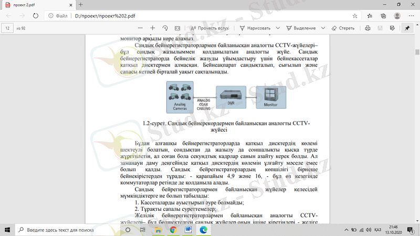Viewport: 420px width, 236px height.
Task: Open volume control icon
Action: point(369,230)
